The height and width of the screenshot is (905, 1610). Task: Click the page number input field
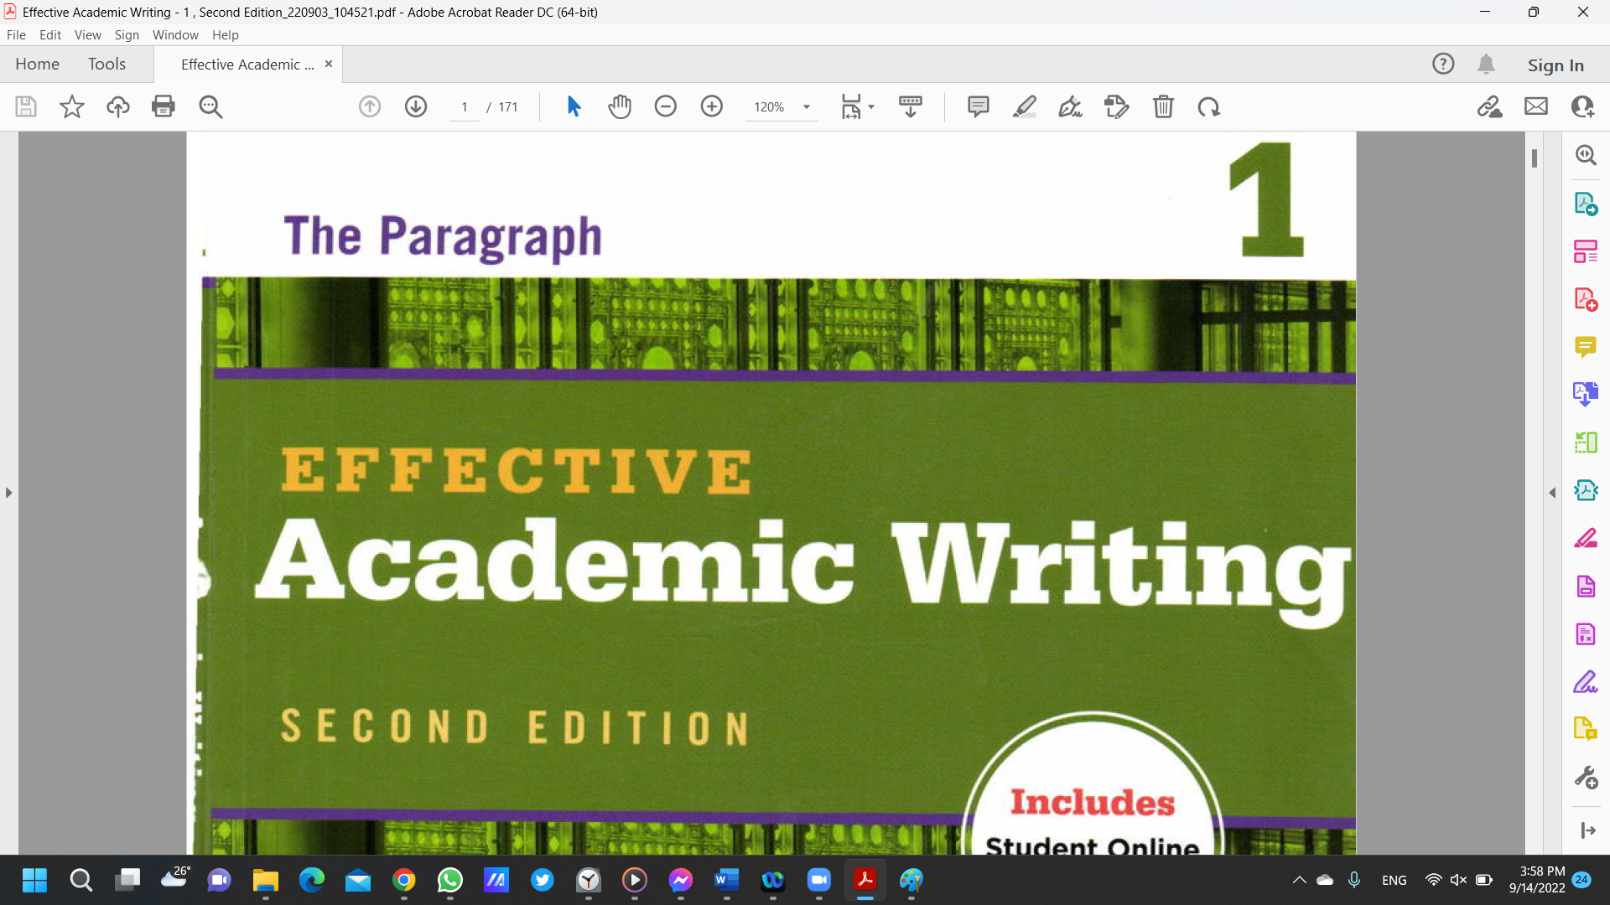click(465, 107)
